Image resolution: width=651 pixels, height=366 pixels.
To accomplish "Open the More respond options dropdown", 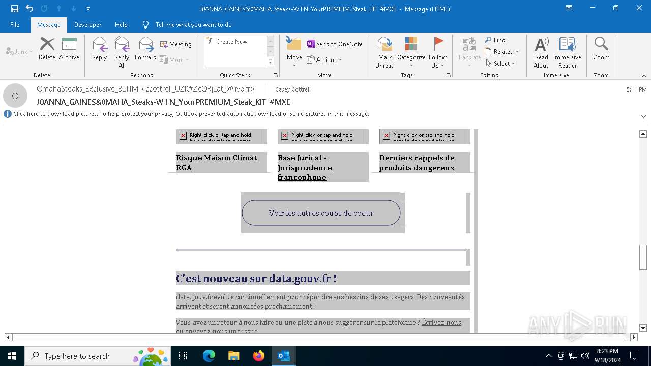I will coord(174,59).
